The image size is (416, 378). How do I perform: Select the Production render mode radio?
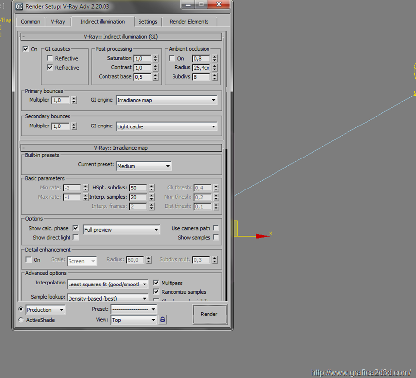[21, 309]
